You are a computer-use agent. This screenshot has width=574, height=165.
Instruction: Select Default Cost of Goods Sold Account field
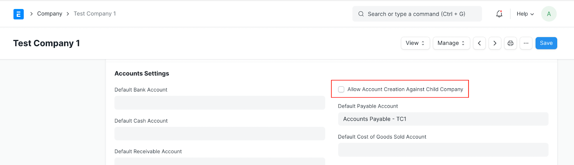pyautogui.click(x=443, y=150)
